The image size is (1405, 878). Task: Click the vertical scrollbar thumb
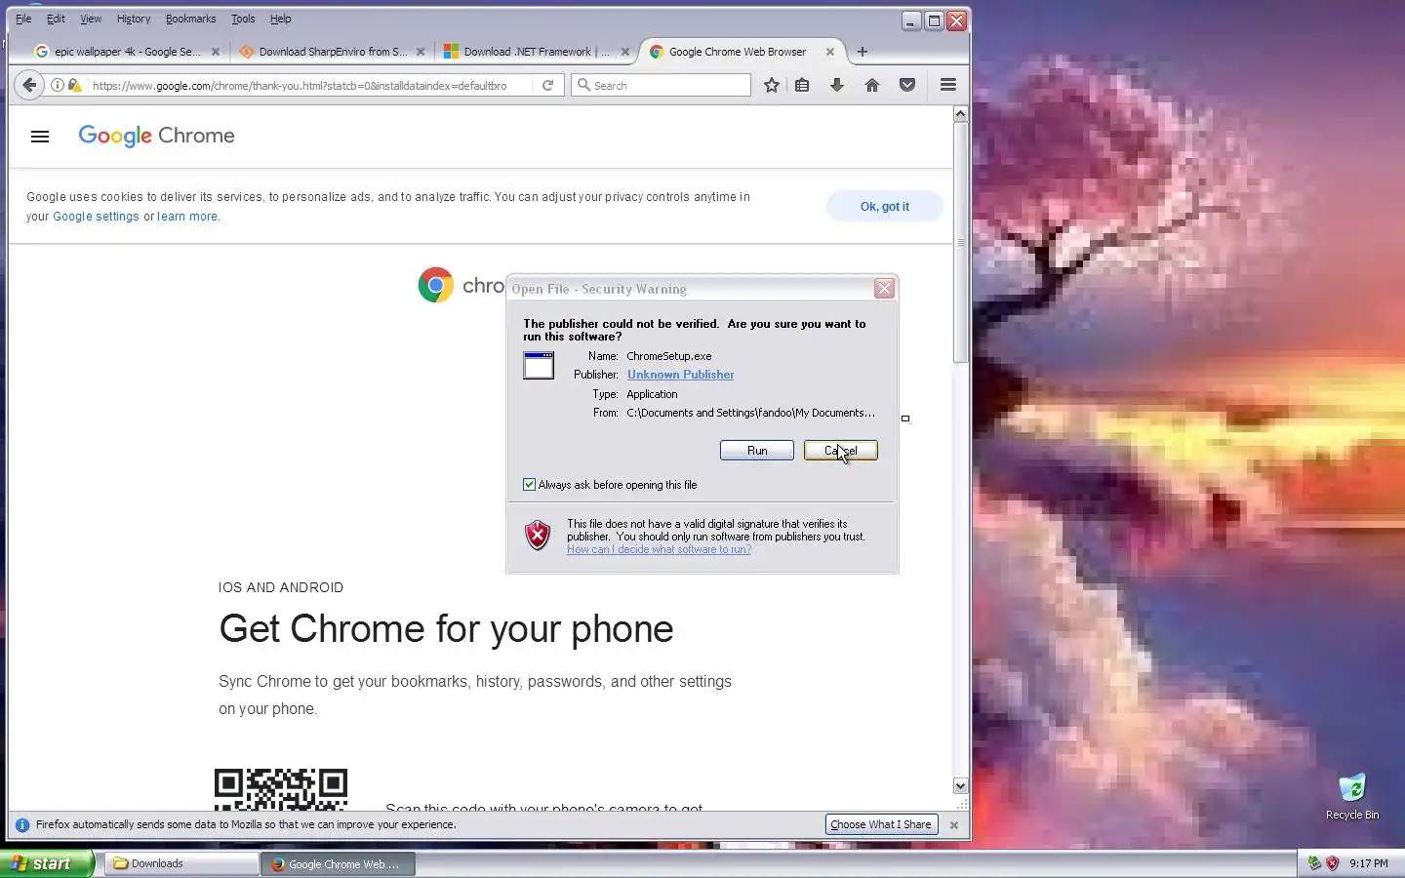pos(960,242)
